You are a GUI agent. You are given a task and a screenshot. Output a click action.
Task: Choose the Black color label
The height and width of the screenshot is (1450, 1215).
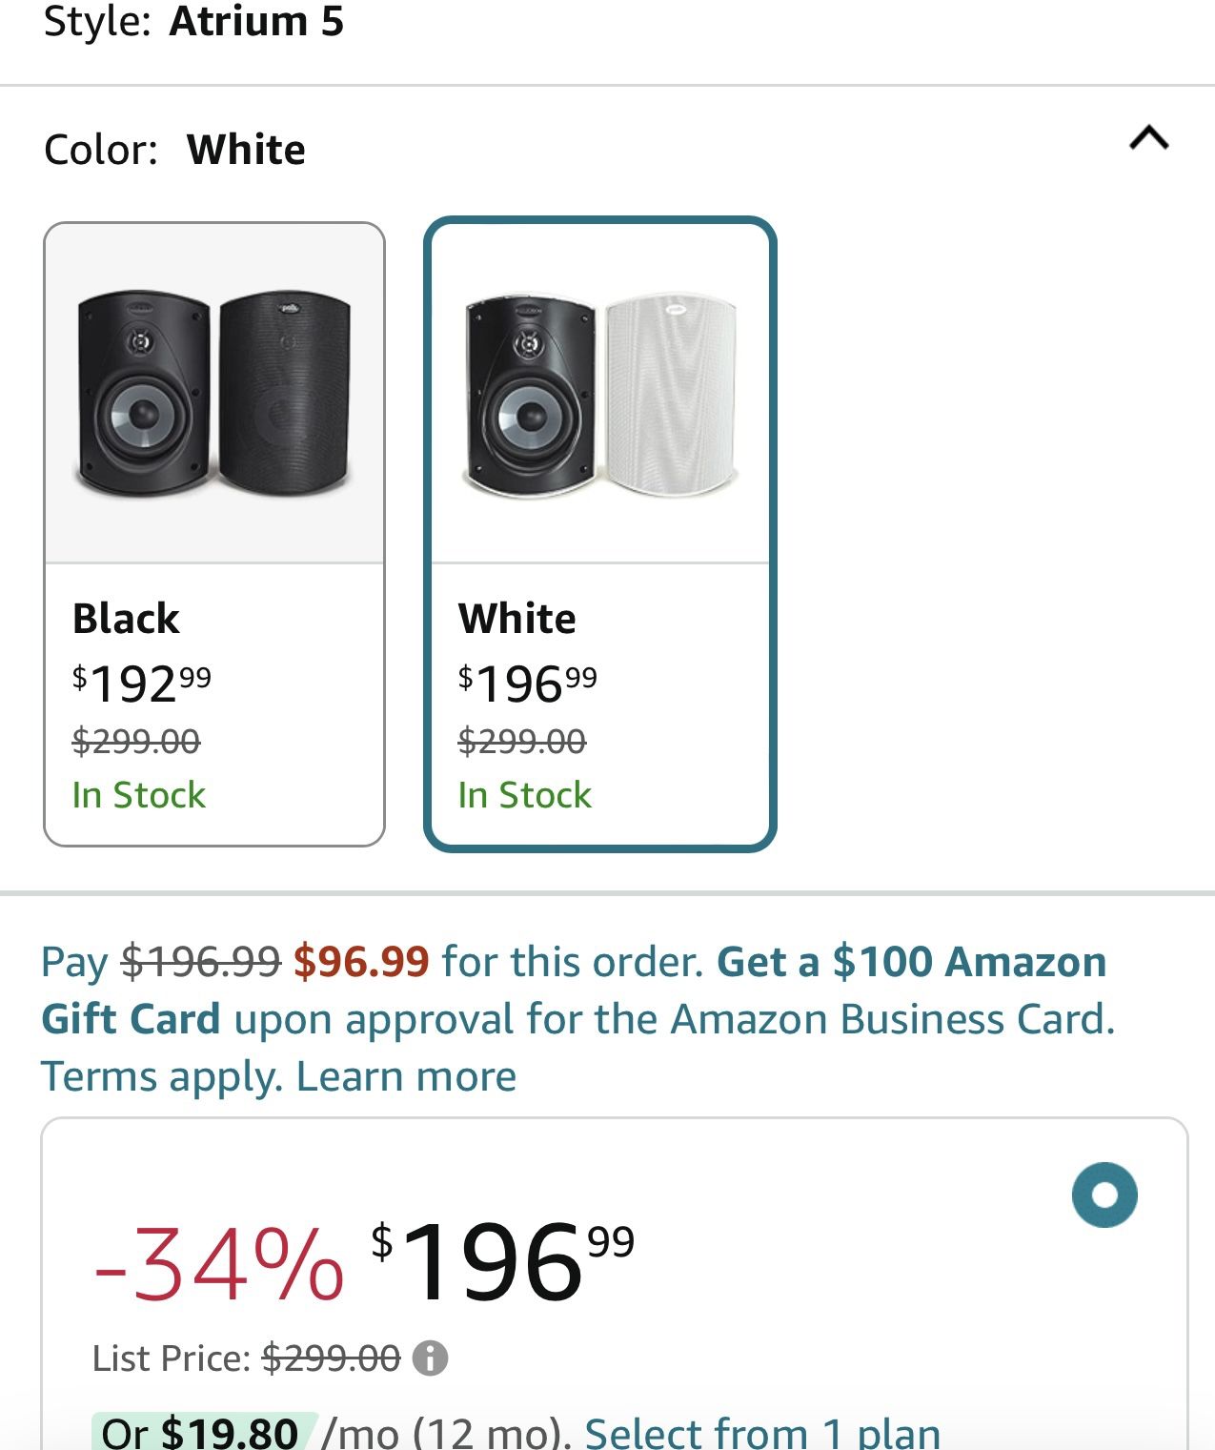click(x=126, y=619)
